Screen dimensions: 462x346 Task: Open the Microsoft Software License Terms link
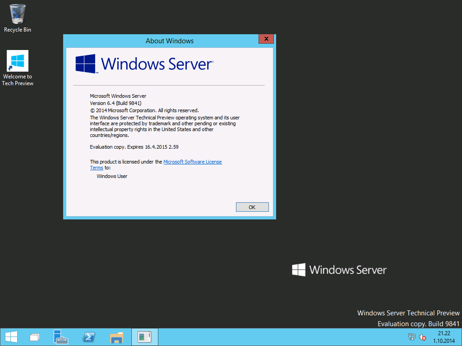point(193,161)
